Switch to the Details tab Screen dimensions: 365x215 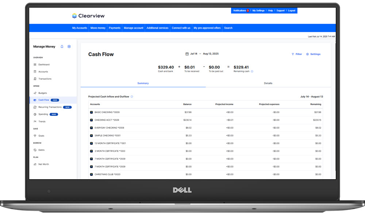click(x=268, y=83)
